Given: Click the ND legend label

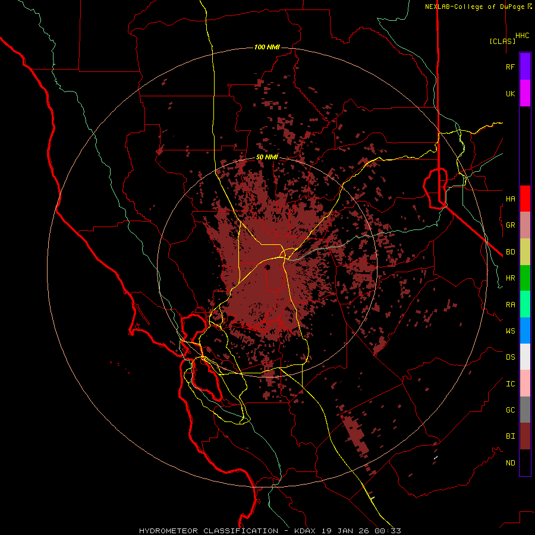Looking at the screenshot, I should click(510, 463).
